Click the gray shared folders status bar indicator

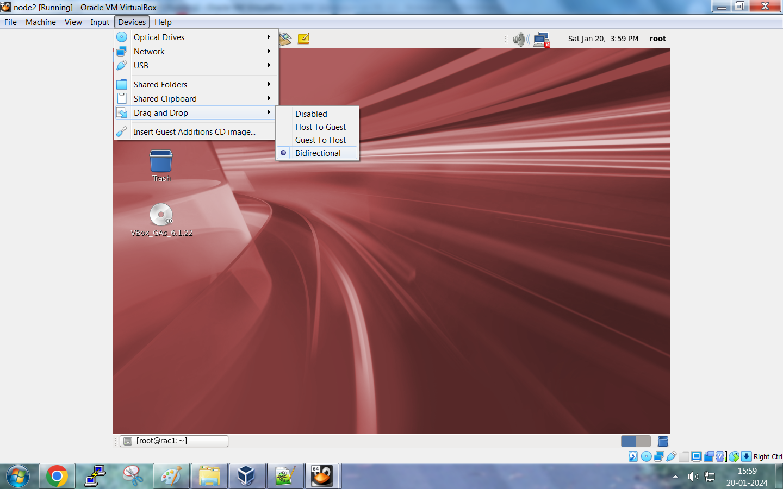coord(684,456)
